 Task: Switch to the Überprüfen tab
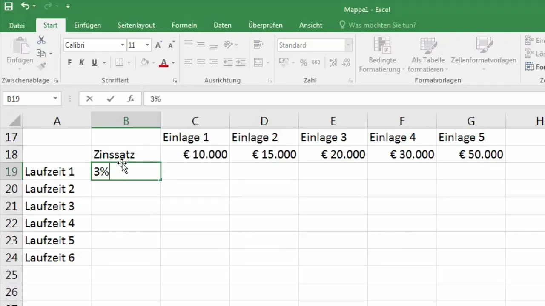265,25
